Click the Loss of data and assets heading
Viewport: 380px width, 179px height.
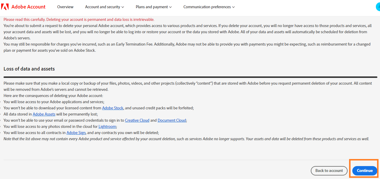(x=29, y=69)
